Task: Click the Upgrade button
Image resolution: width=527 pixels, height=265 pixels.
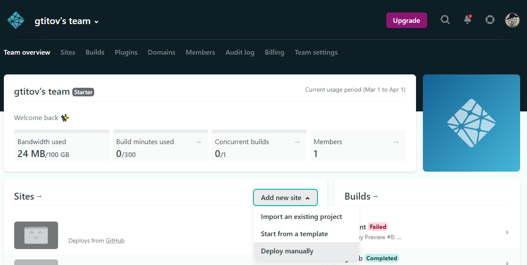Action: [x=407, y=20]
